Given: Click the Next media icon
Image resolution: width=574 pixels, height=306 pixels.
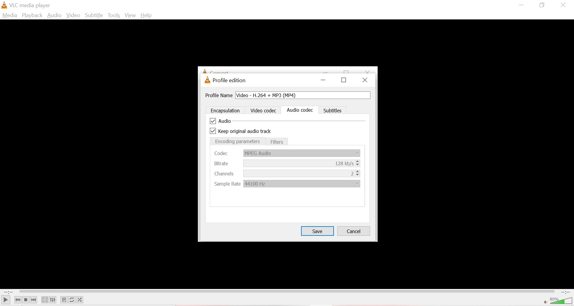Looking at the screenshot, I should (x=33, y=300).
